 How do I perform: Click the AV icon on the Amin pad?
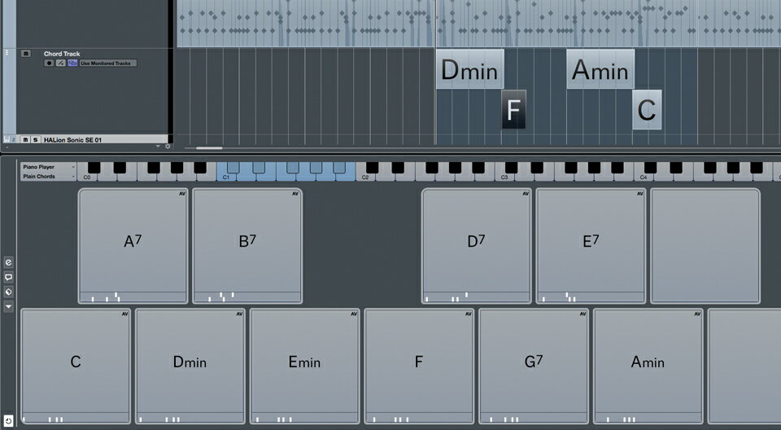coord(697,314)
